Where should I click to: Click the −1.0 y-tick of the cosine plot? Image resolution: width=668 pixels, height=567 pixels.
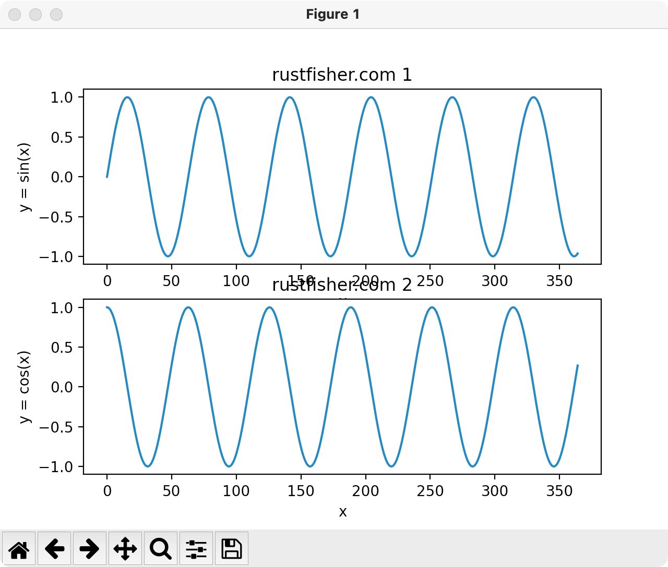56,467
